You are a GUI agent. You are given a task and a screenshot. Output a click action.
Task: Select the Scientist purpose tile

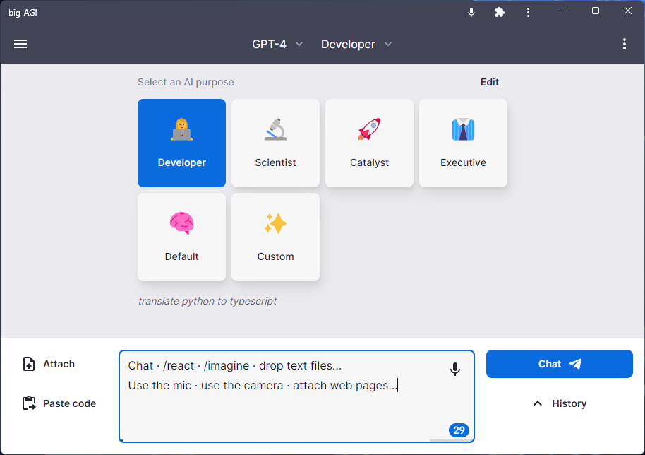pyautogui.click(x=276, y=143)
